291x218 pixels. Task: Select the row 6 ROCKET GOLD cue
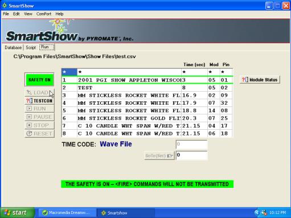(147, 118)
